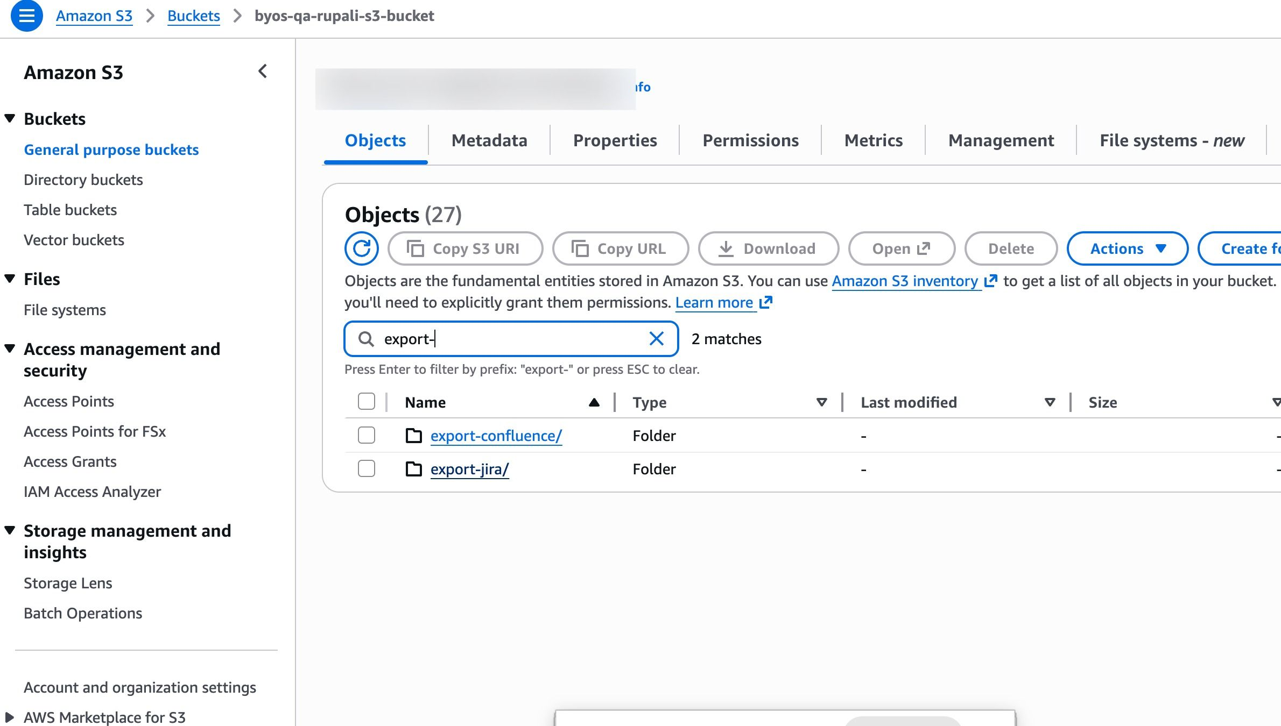Collapse the Amazon S3 side panel

tap(263, 72)
